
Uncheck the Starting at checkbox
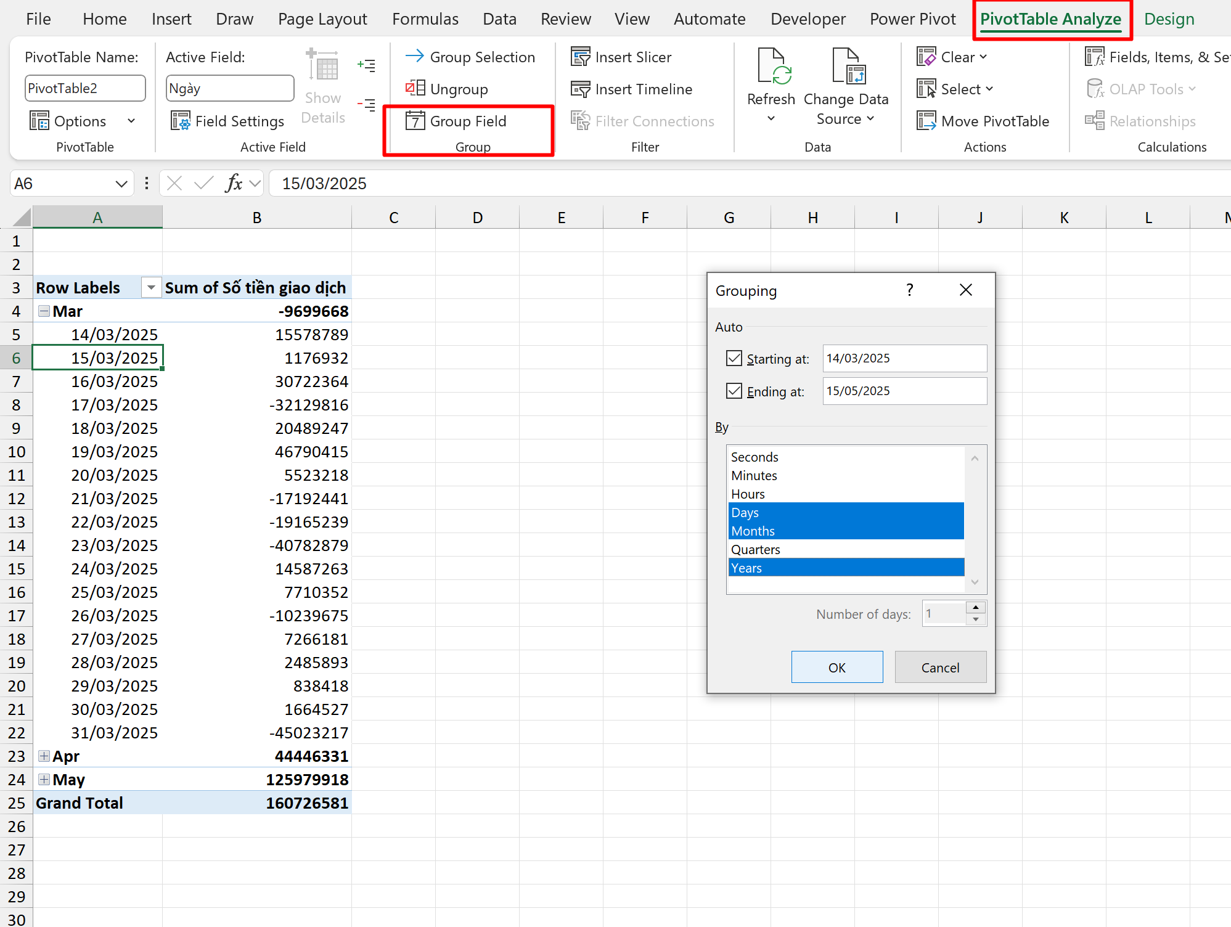tap(734, 359)
